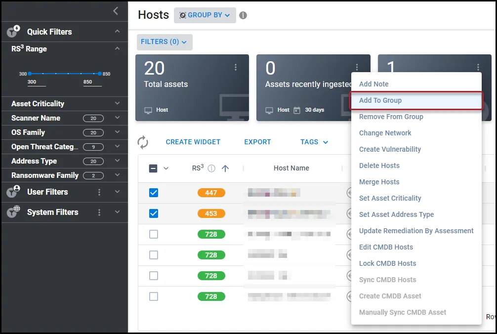Expand the Scanner Name filter

[x=117, y=118]
